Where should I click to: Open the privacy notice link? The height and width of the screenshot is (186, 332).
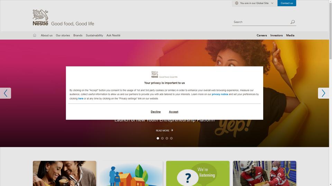pos(220,94)
